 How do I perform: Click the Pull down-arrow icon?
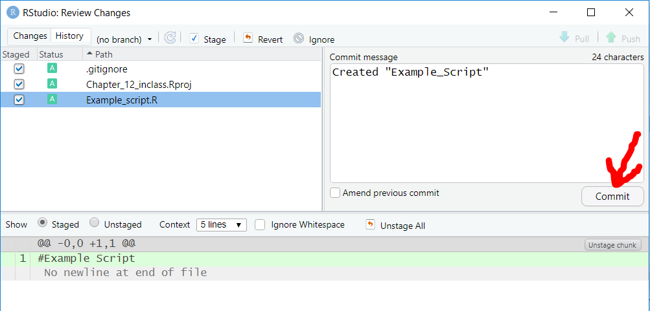pos(564,38)
